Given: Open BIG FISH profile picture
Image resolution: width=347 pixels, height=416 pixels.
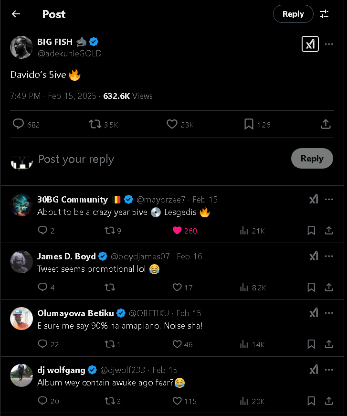Looking at the screenshot, I should coord(21,47).
